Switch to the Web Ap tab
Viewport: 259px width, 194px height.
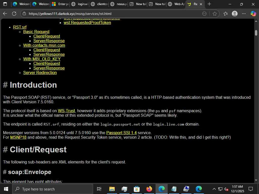pyautogui.click(x=177, y=4)
